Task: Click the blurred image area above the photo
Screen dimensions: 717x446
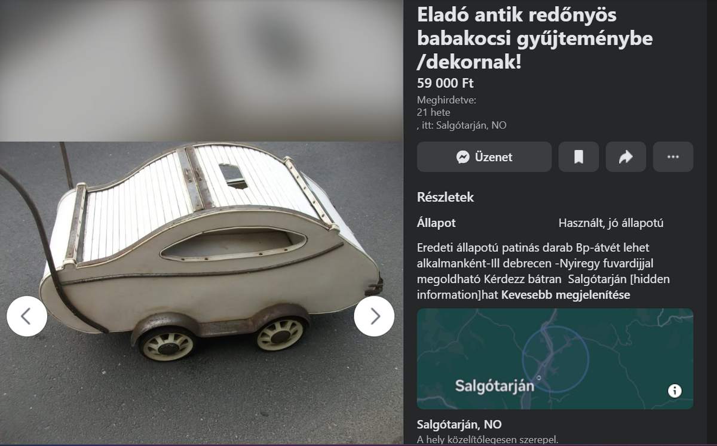Action: (x=201, y=70)
